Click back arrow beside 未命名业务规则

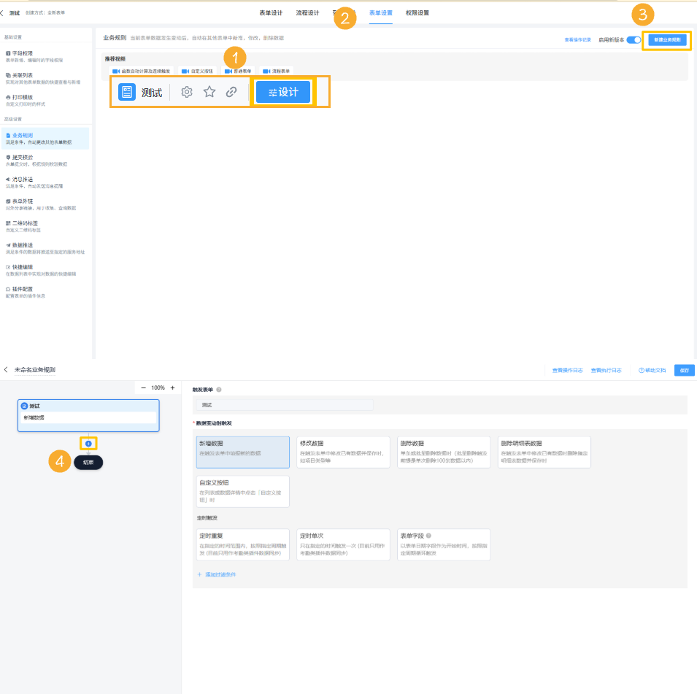tap(6, 370)
